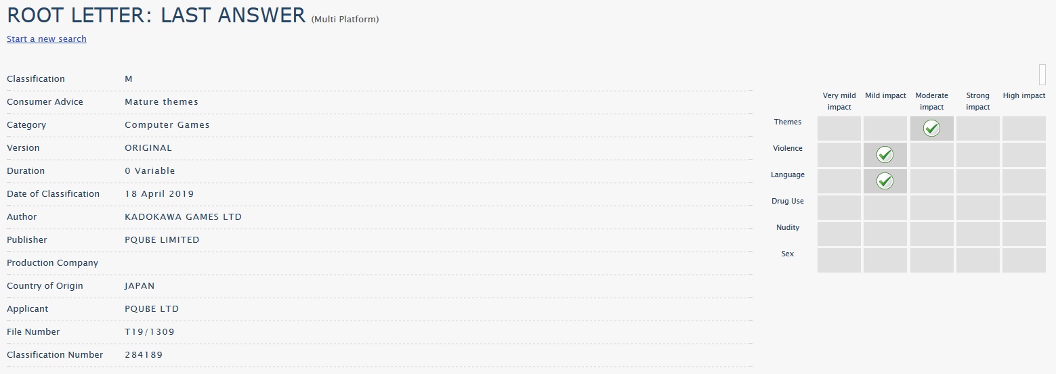Click the author KADOKAWA GAMES LTD value
The height and width of the screenshot is (374, 1056).
[x=183, y=216]
